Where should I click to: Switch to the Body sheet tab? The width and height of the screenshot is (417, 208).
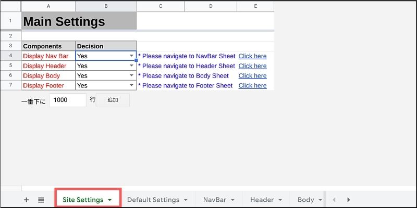coord(306,200)
